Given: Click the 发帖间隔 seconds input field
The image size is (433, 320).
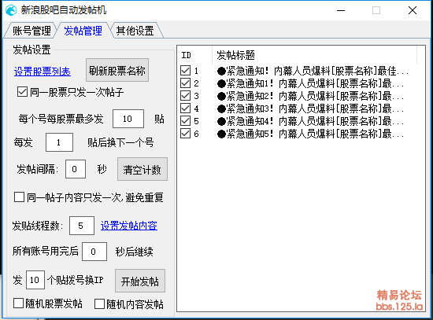Looking at the screenshot, I should pyautogui.click(x=76, y=169).
